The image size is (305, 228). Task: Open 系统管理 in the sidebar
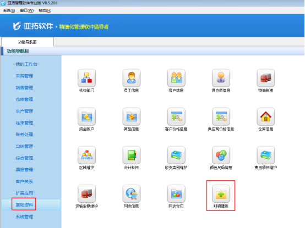point(24,216)
